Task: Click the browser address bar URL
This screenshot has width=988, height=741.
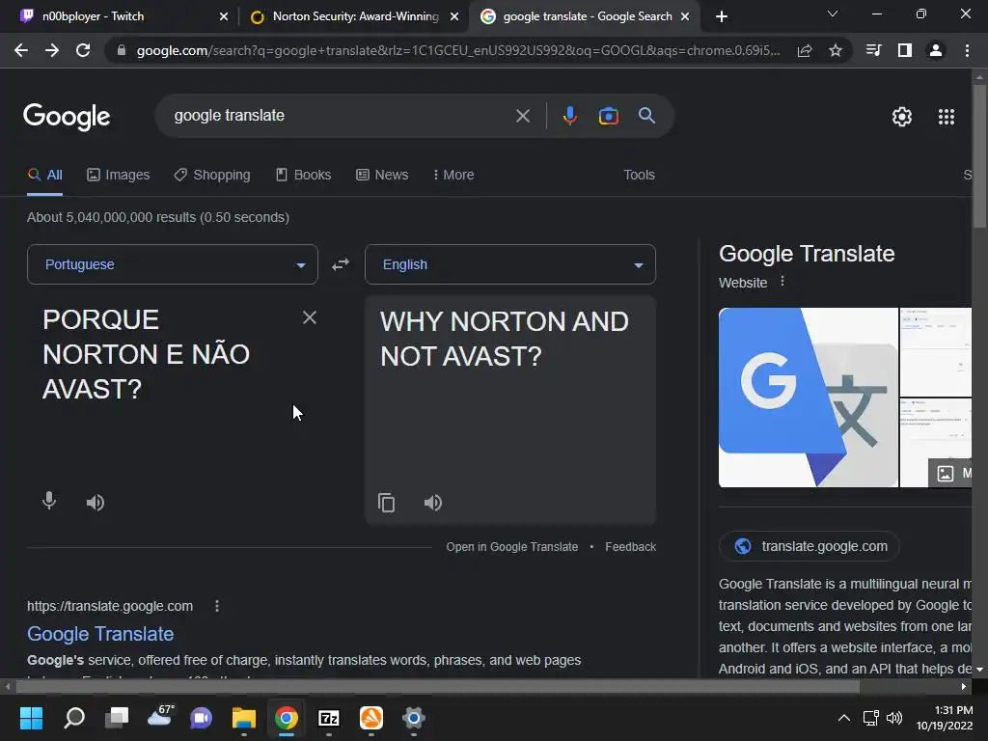Action: [457, 50]
